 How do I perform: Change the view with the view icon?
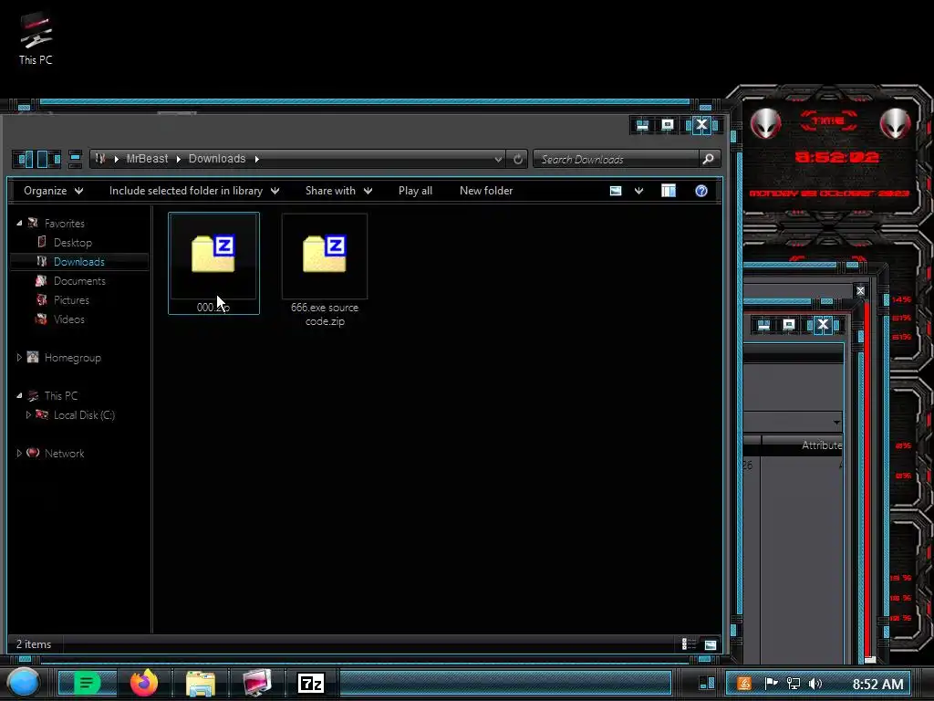pos(616,191)
